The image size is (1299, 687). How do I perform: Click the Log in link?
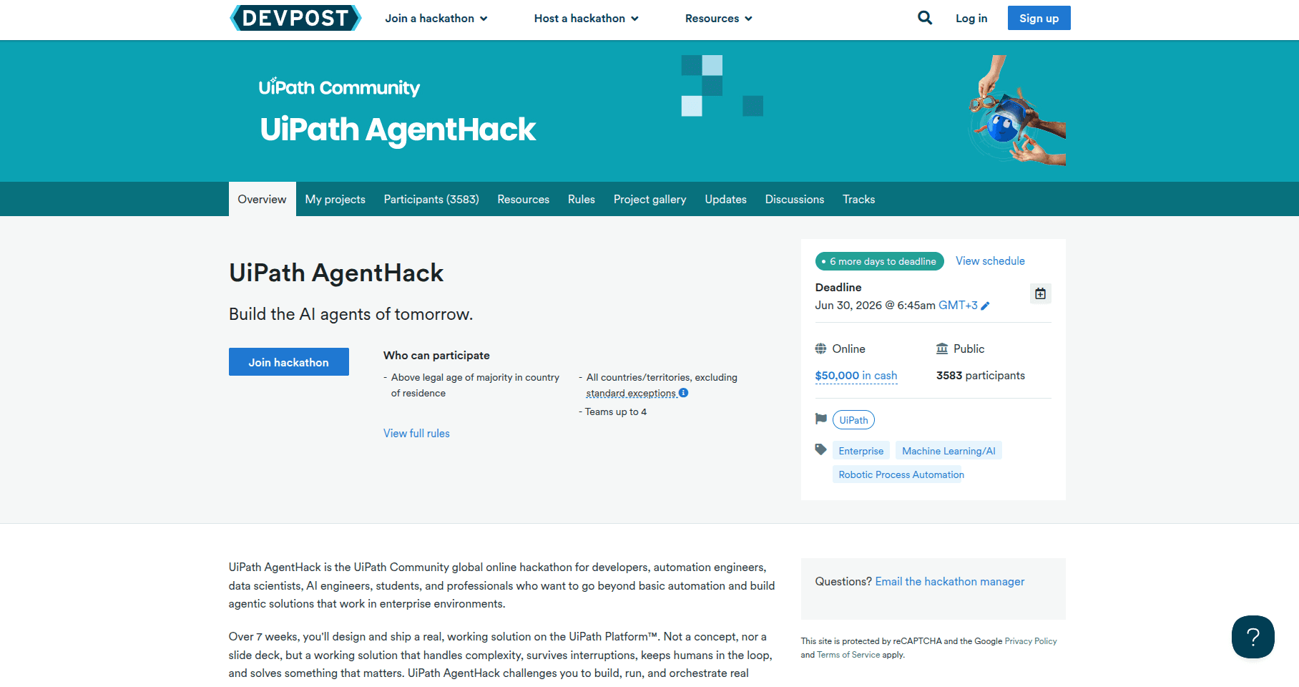(x=971, y=19)
